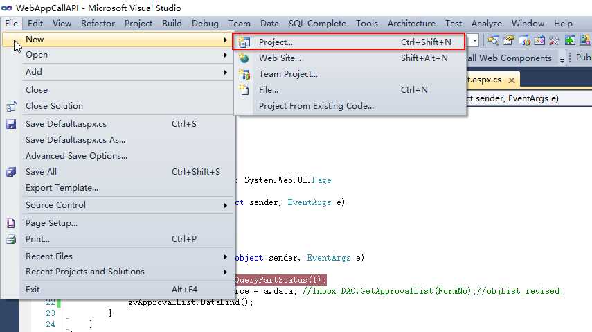Expand the Recent Files submenu arrow

pyautogui.click(x=226, y=256)
